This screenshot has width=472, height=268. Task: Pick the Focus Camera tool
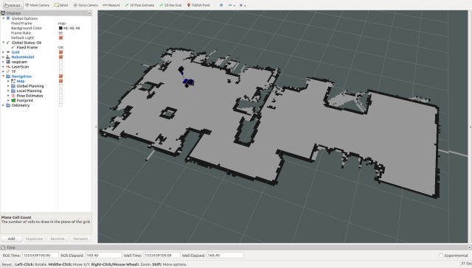point(86,5)
